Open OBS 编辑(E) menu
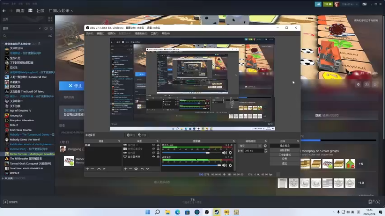Screen dimensions: 385x216 [101, 33]
